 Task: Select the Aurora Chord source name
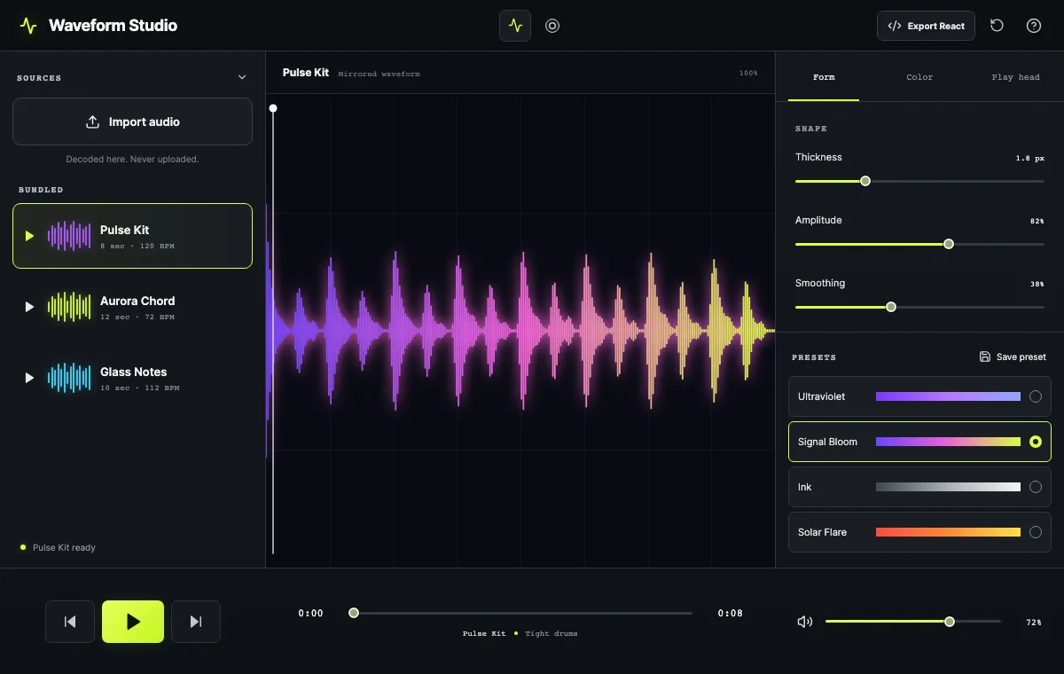pyautogui.click(x=137, y=301)
